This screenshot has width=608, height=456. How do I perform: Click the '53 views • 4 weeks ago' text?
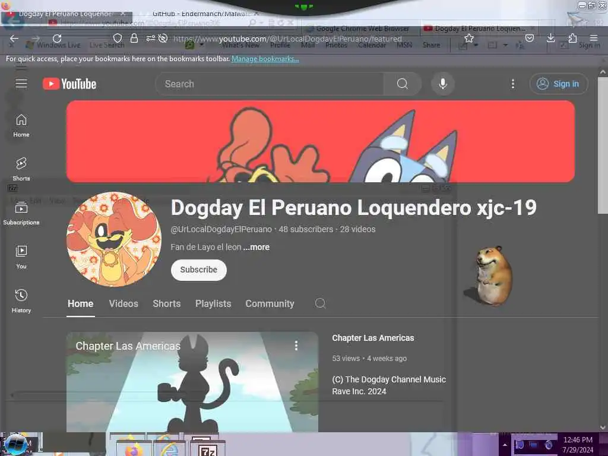pos(369,358)
